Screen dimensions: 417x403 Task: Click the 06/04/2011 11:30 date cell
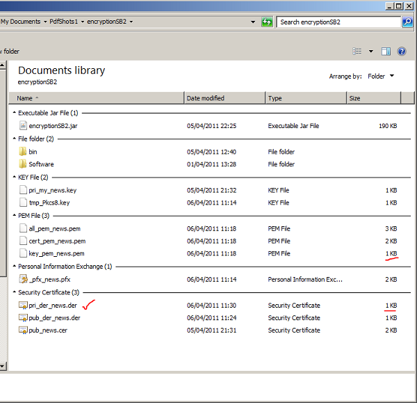pos(211,306)
